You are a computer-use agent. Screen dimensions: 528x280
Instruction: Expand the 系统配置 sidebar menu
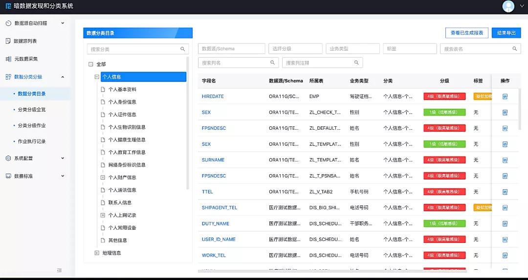click(x=35, y=159)
